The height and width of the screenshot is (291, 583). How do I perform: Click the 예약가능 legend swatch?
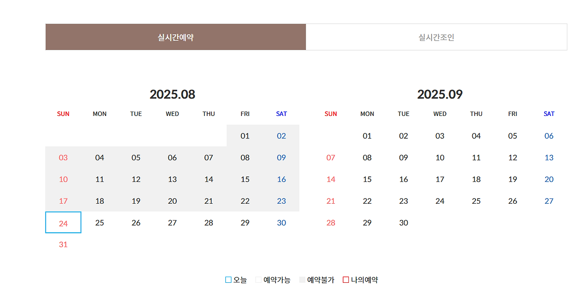click(258, 279)
